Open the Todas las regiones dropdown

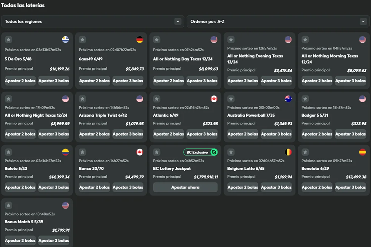click(x=93, y=21)
